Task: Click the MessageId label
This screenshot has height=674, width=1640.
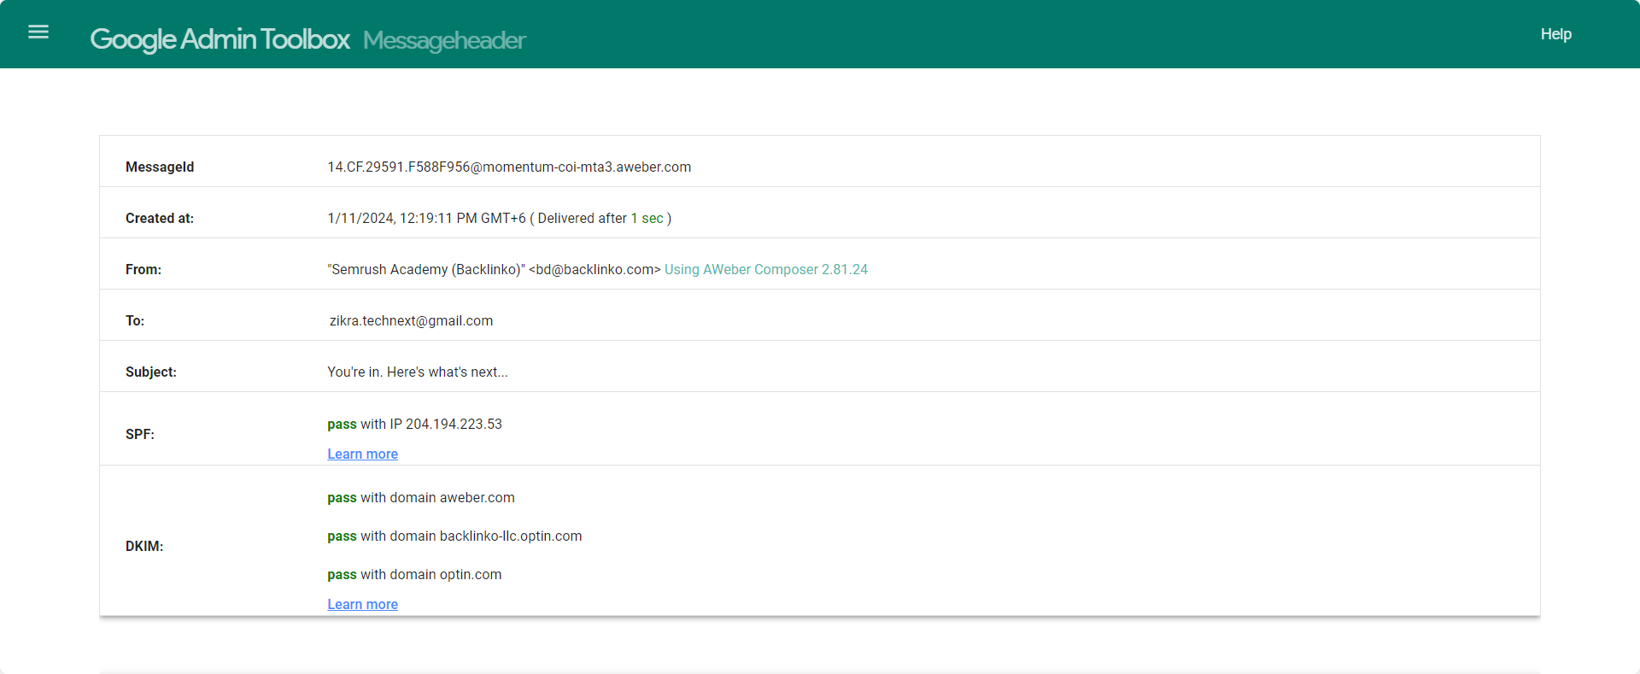Action: (x=160, y=167)
